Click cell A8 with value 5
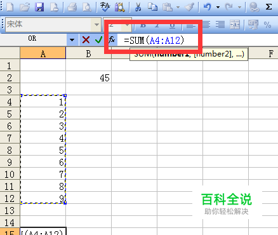This screenshot has width=278, height=235. (x=43, y=150)
